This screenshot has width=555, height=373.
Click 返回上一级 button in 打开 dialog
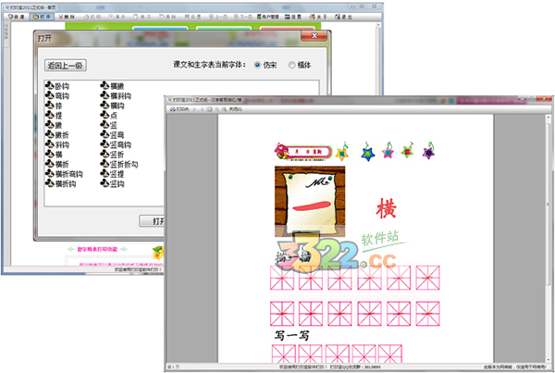pos(66,65)
